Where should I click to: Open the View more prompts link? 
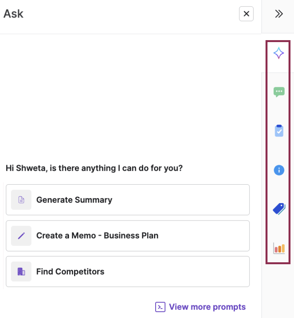(x=207, y=307)
